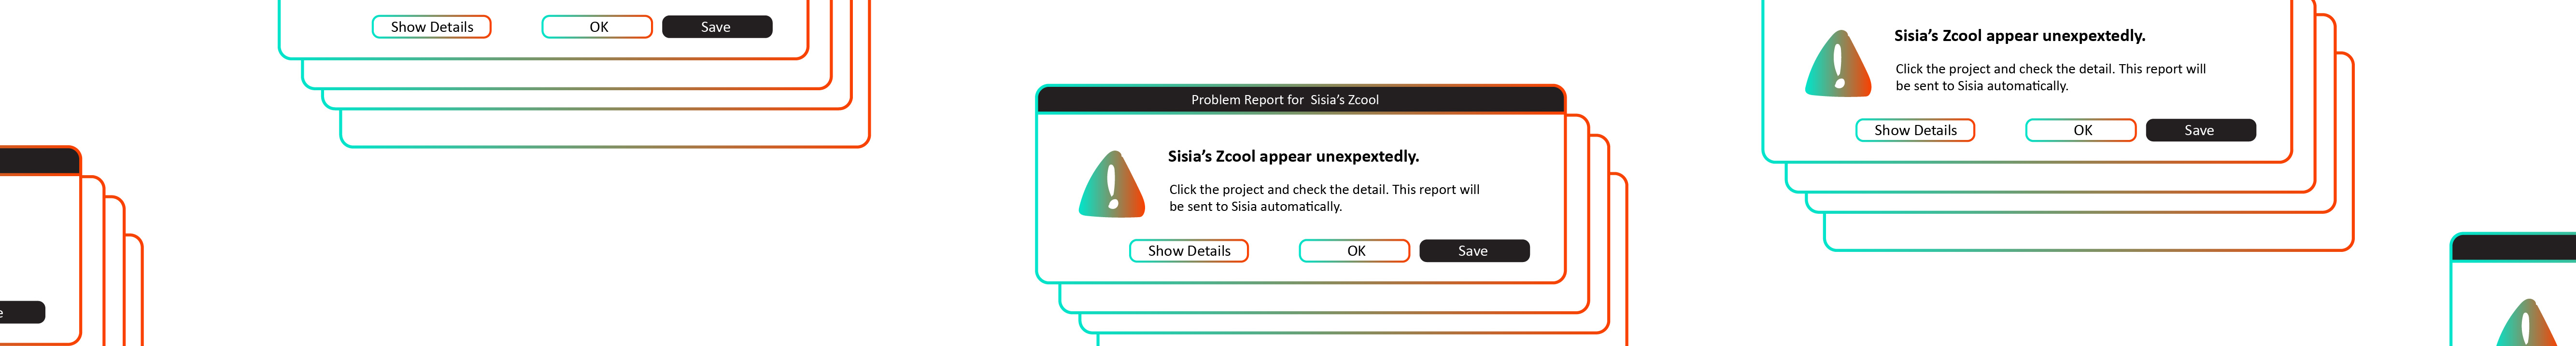The height and width of the screenshot is (346, 2576).
Task: Click the bold headline in the upper-right dialog
Action: [x=2019, y=36]
